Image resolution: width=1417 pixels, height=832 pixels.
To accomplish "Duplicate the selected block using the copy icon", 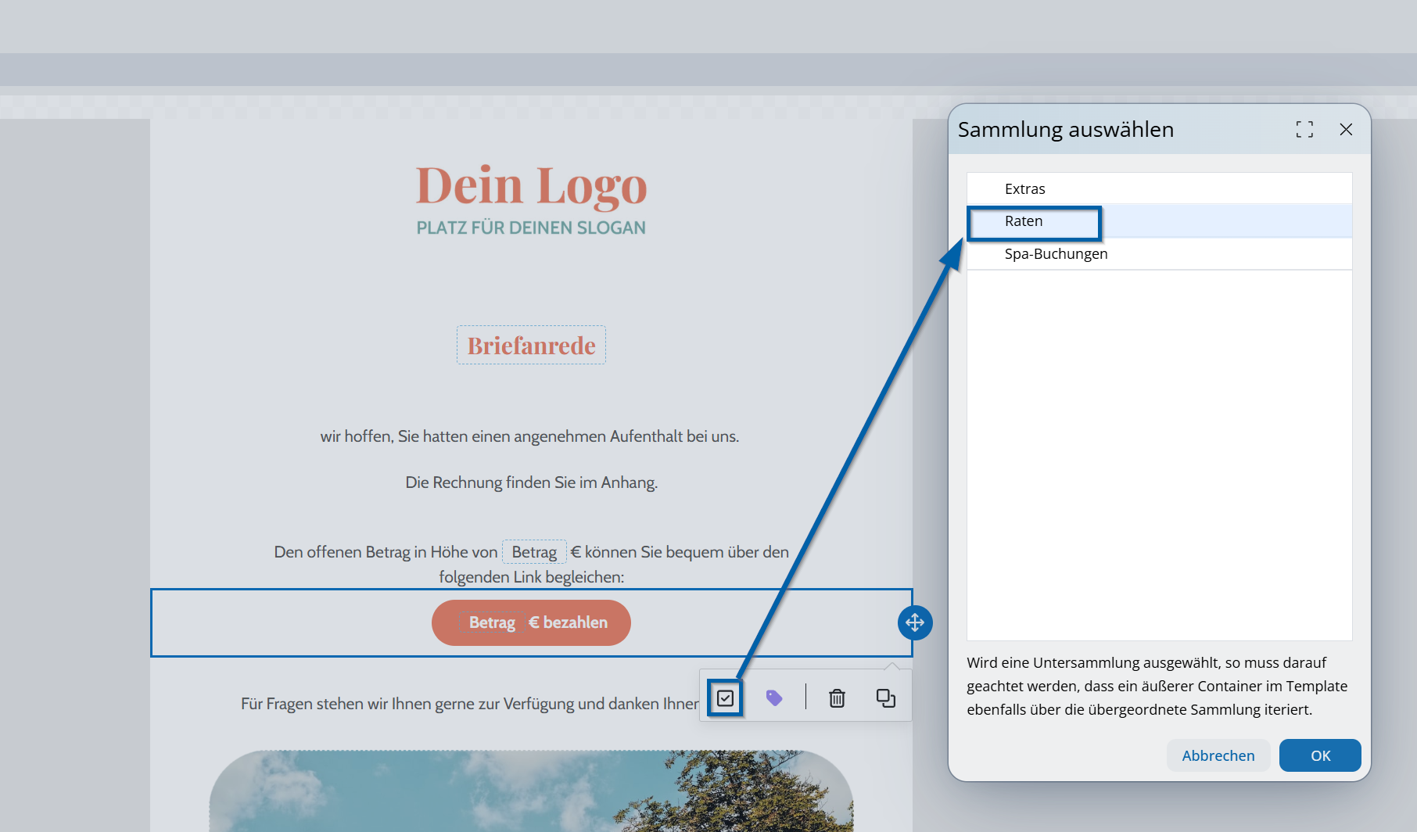I will [x=885, y=698].
